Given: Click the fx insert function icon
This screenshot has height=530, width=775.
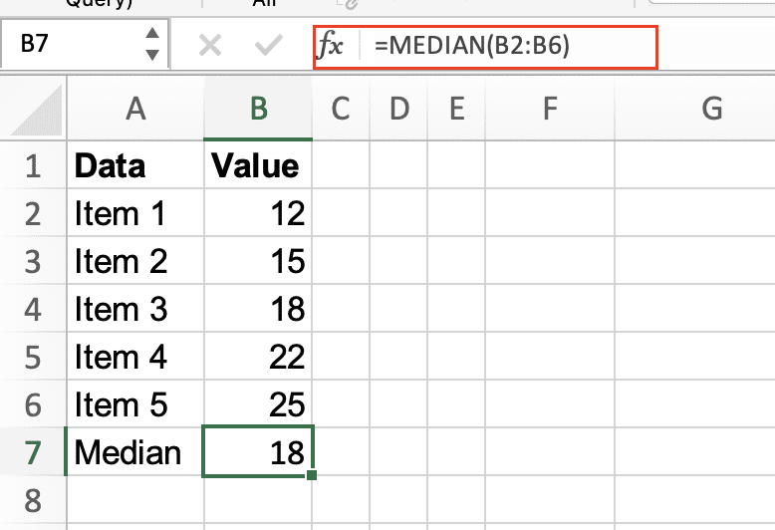Looking at the screenshot, I should pos(331,47).
